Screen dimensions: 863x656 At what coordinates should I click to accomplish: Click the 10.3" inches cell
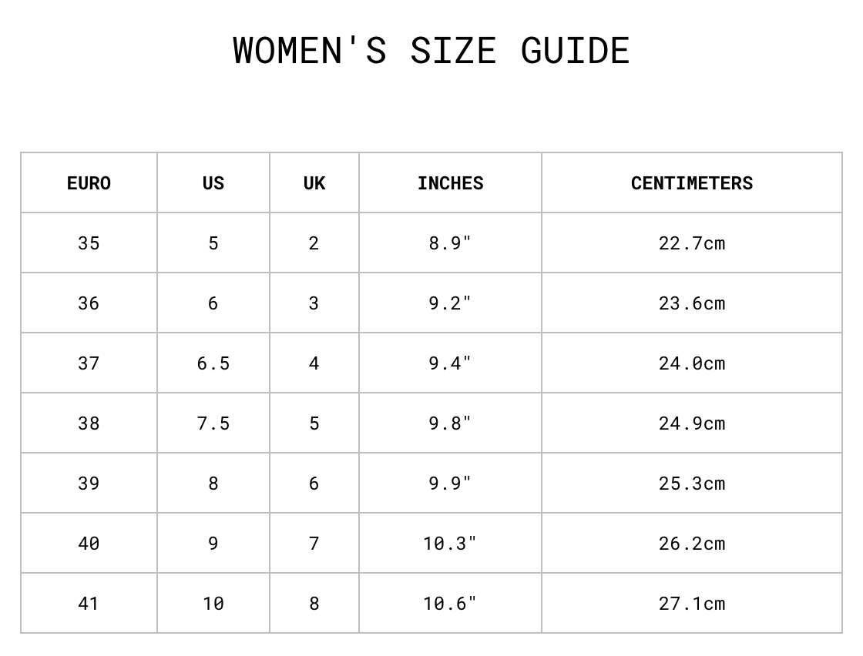(450, 544)
